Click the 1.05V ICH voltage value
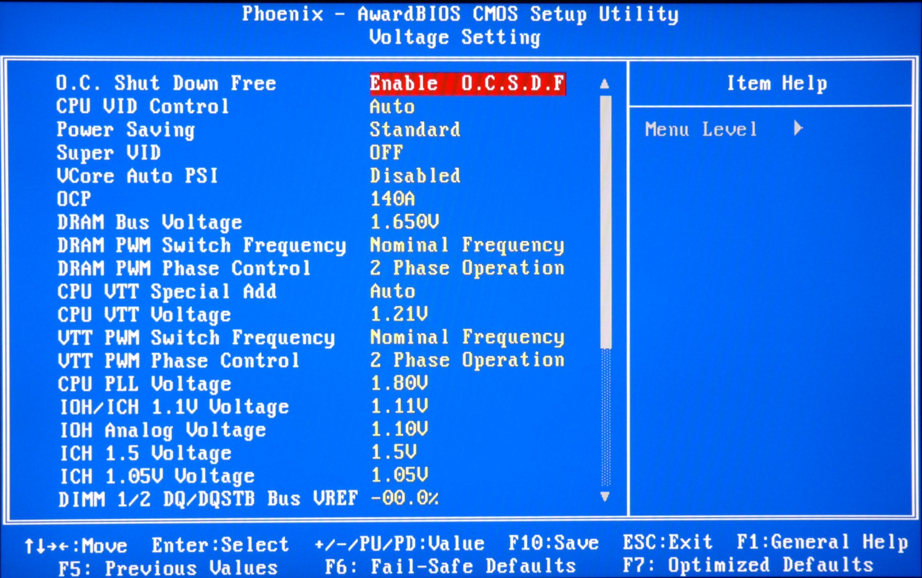 pos(399,475)
